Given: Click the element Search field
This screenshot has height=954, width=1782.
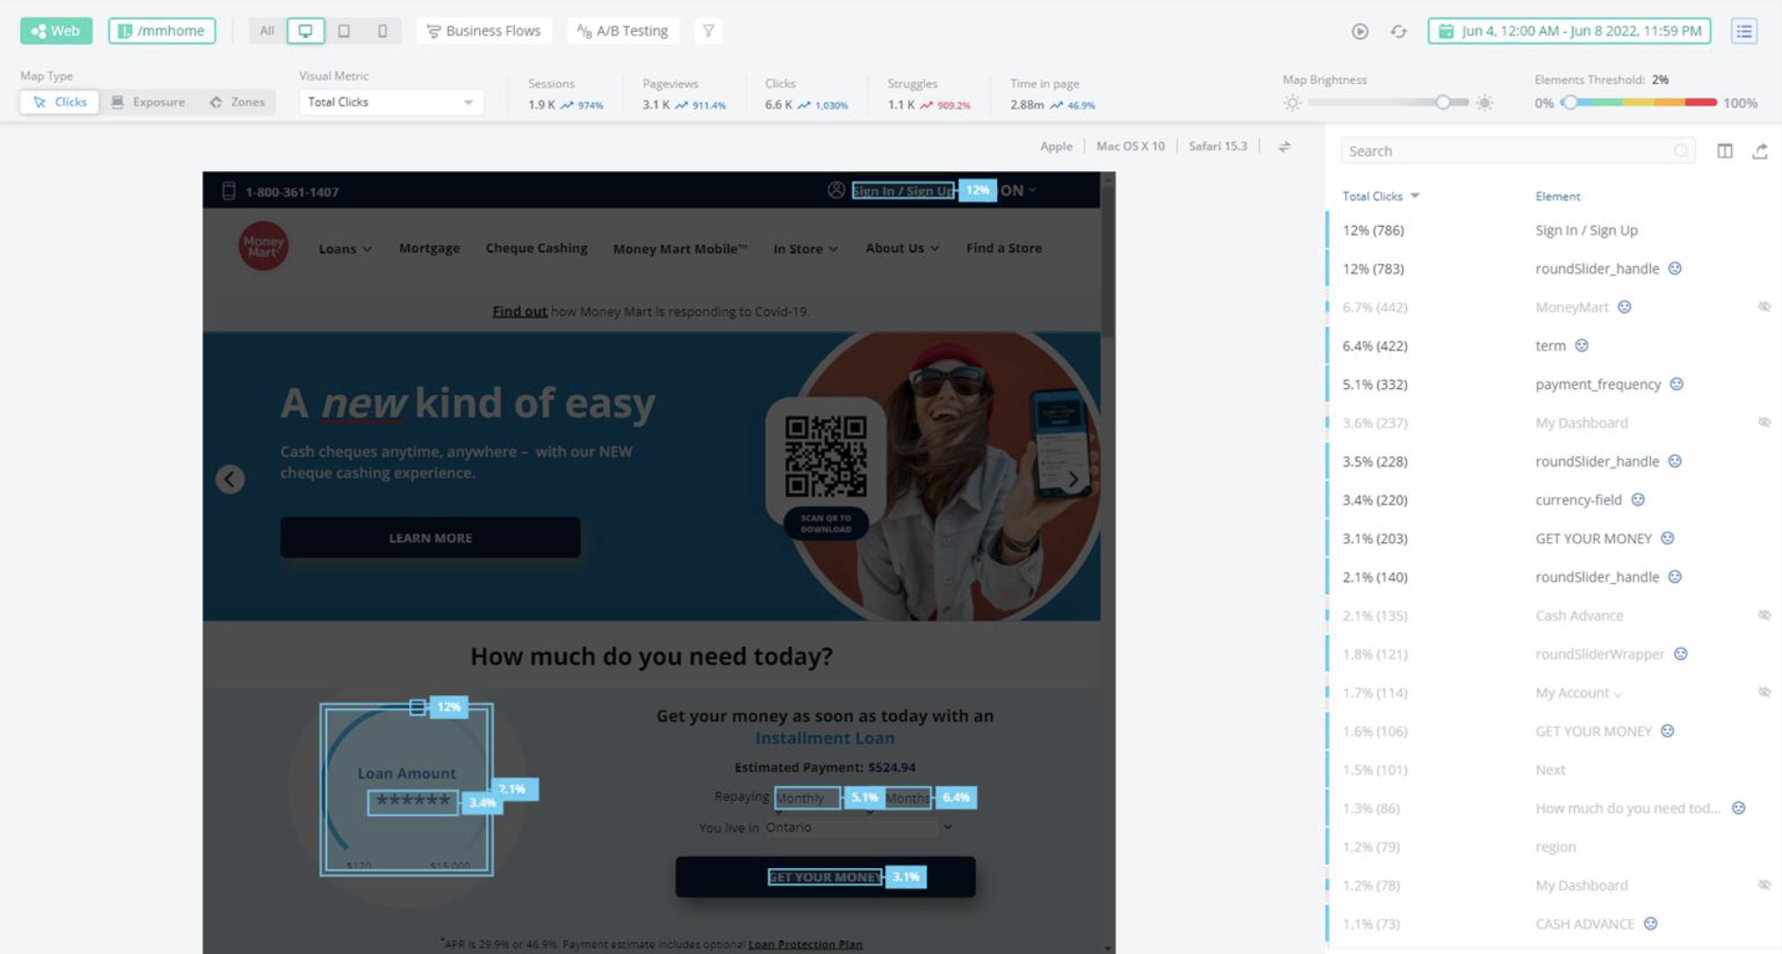Looking at the screenshot, I should (x=1517, y=151).
